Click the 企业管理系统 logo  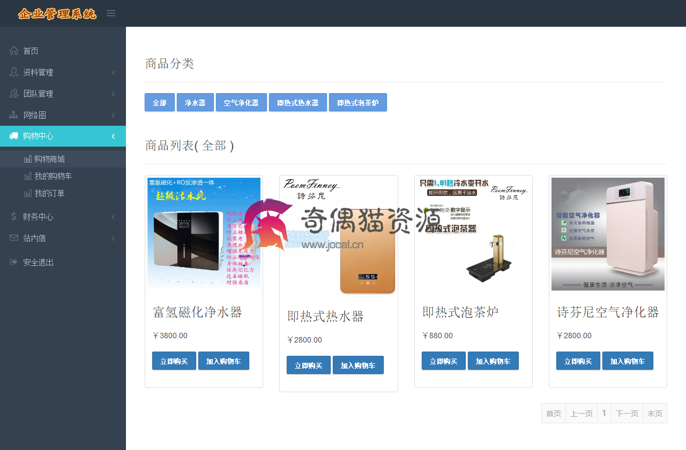(57, 14)
